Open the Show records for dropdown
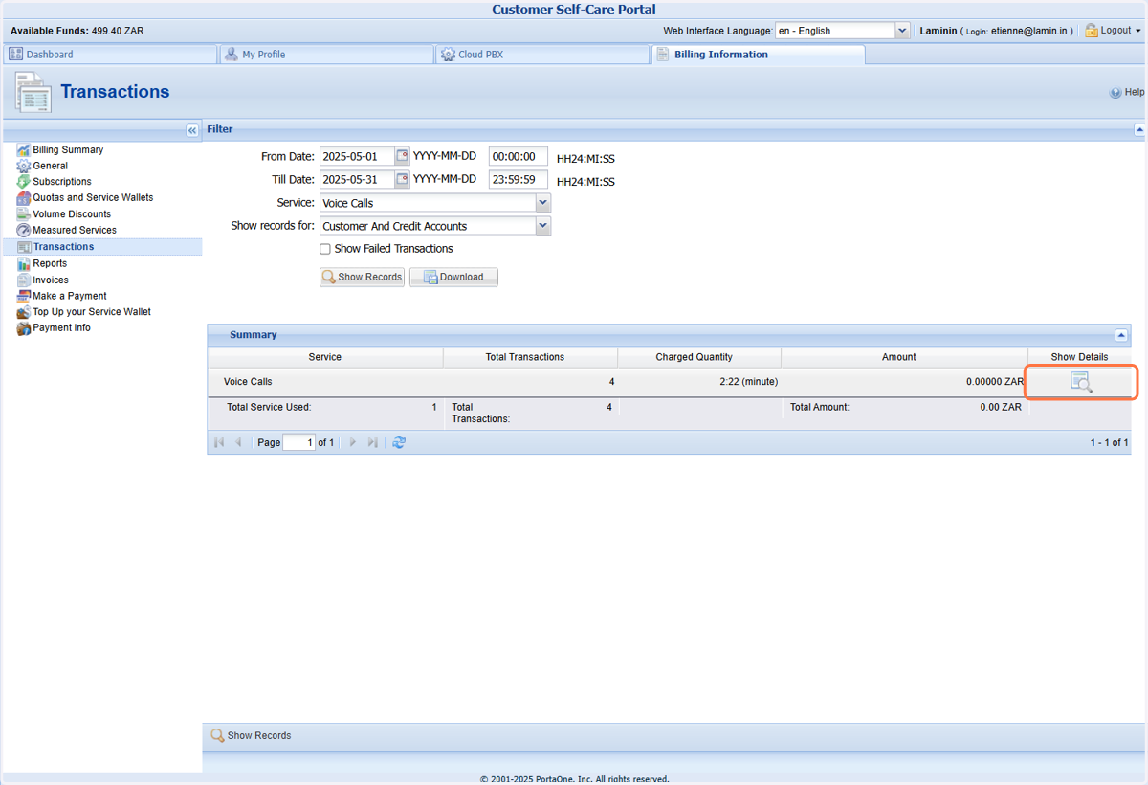 542,226
